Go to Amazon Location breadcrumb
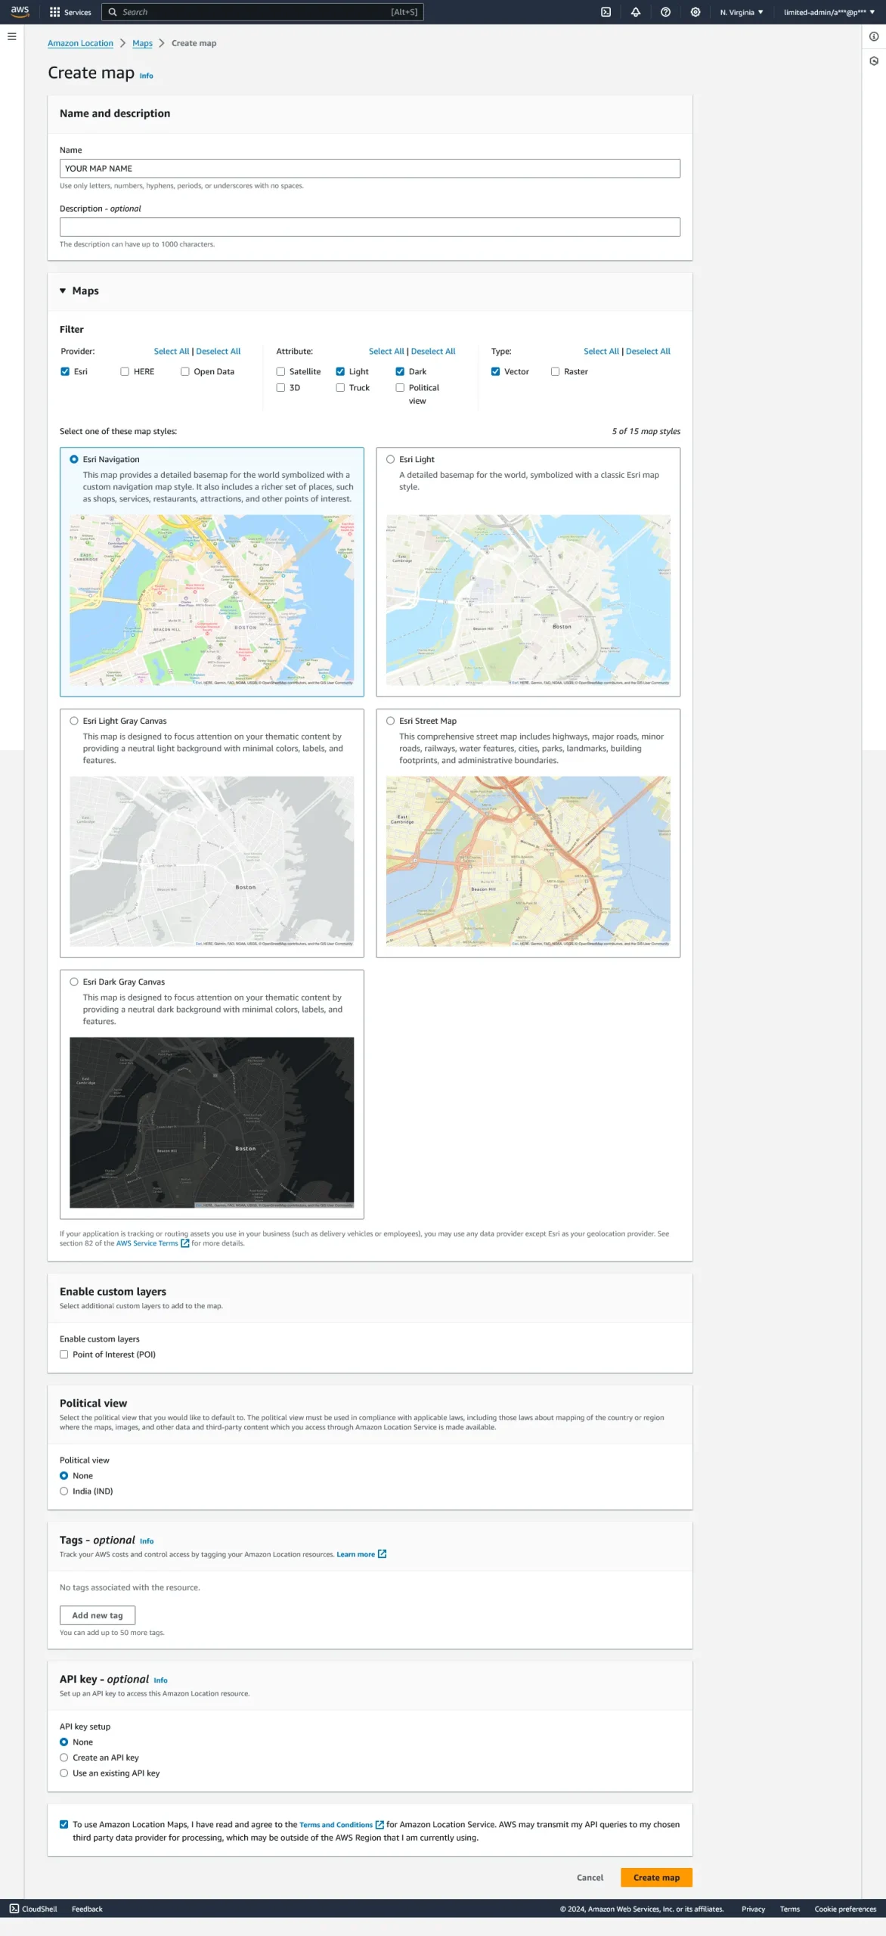 (80, 44)
